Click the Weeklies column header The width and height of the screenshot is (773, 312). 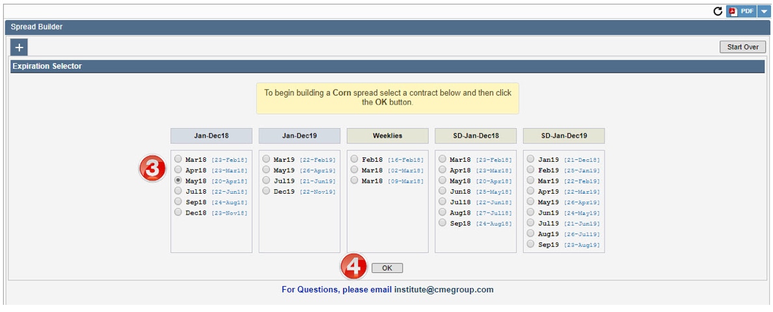[387, 136]
